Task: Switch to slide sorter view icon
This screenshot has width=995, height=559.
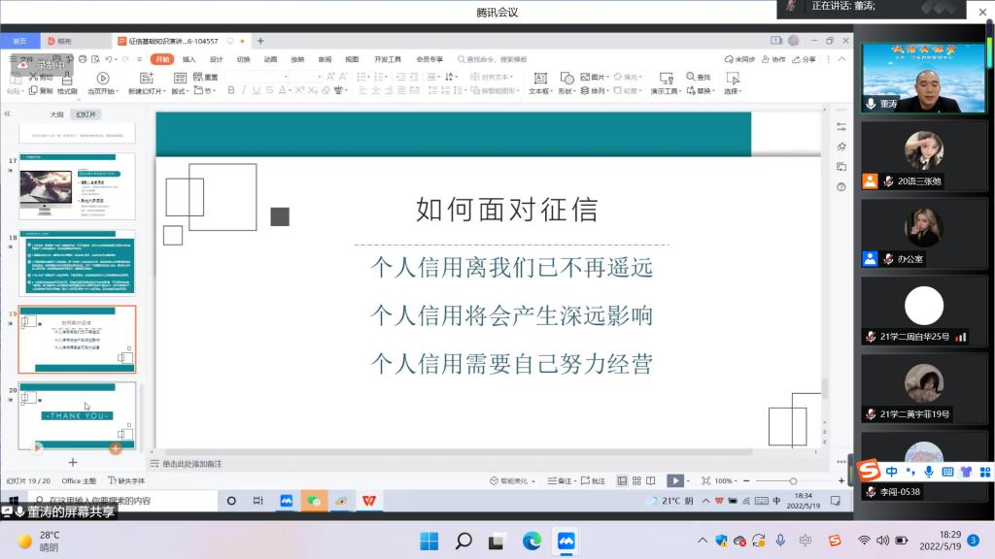Action: pos(636,481)
